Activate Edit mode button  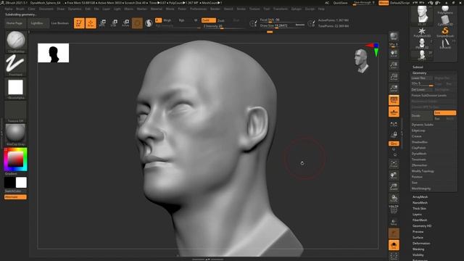(79, 23)
